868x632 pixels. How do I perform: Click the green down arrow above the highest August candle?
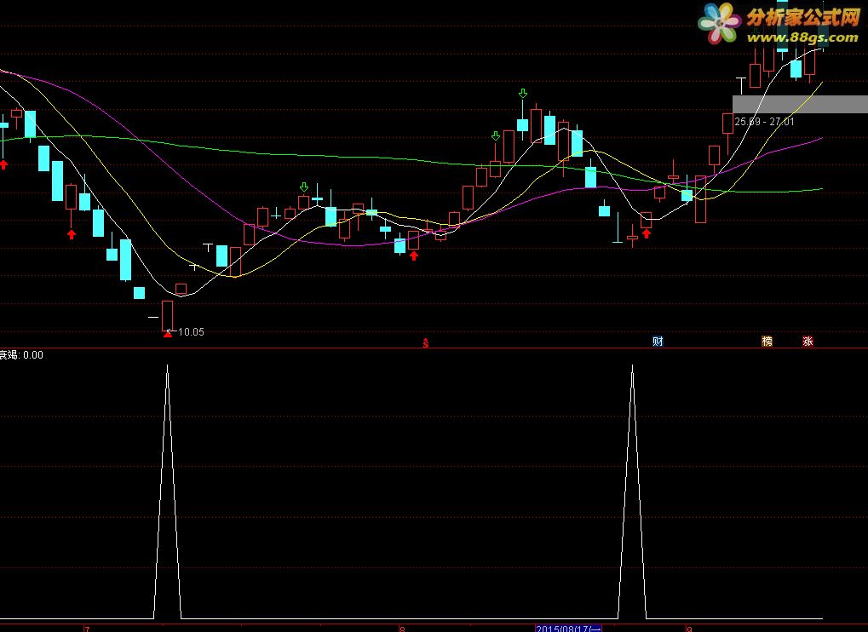522,94
